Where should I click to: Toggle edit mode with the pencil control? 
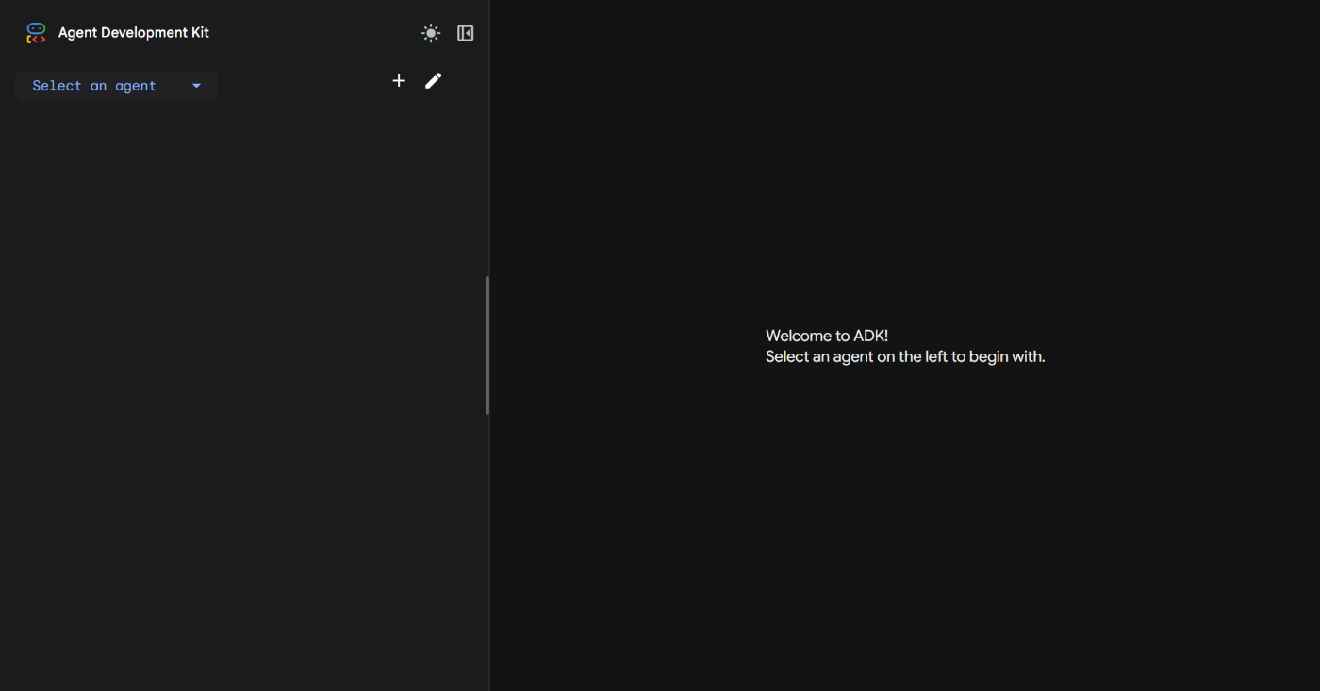click(433, 80)
